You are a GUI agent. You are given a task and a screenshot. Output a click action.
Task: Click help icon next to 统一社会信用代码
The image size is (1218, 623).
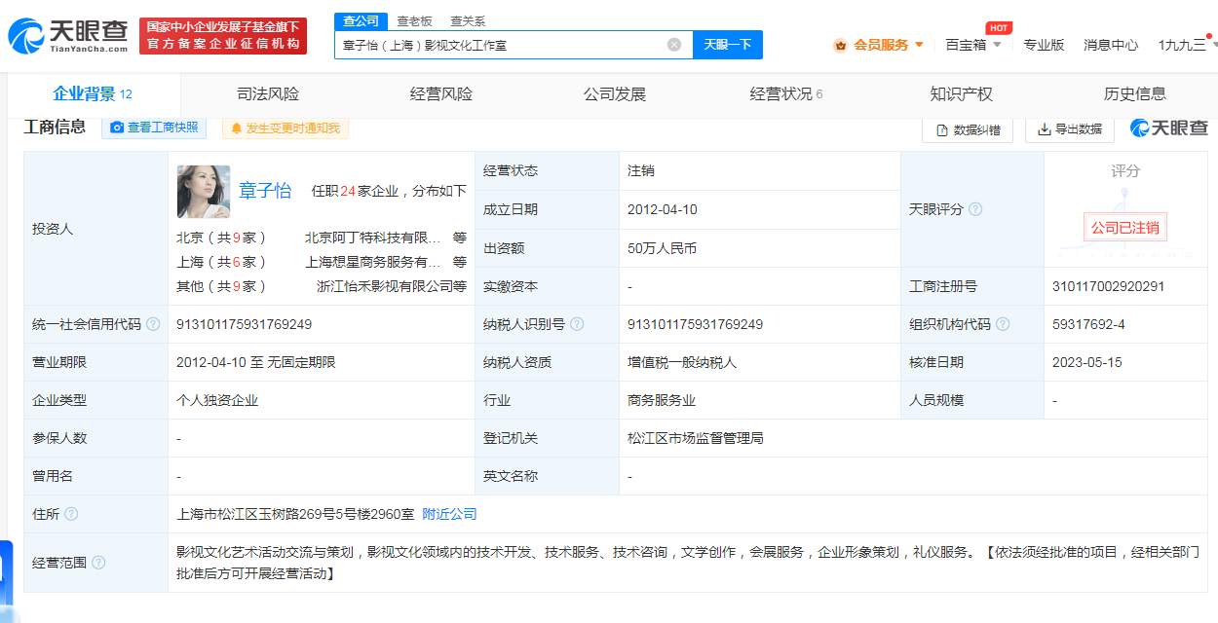[153, 324]
